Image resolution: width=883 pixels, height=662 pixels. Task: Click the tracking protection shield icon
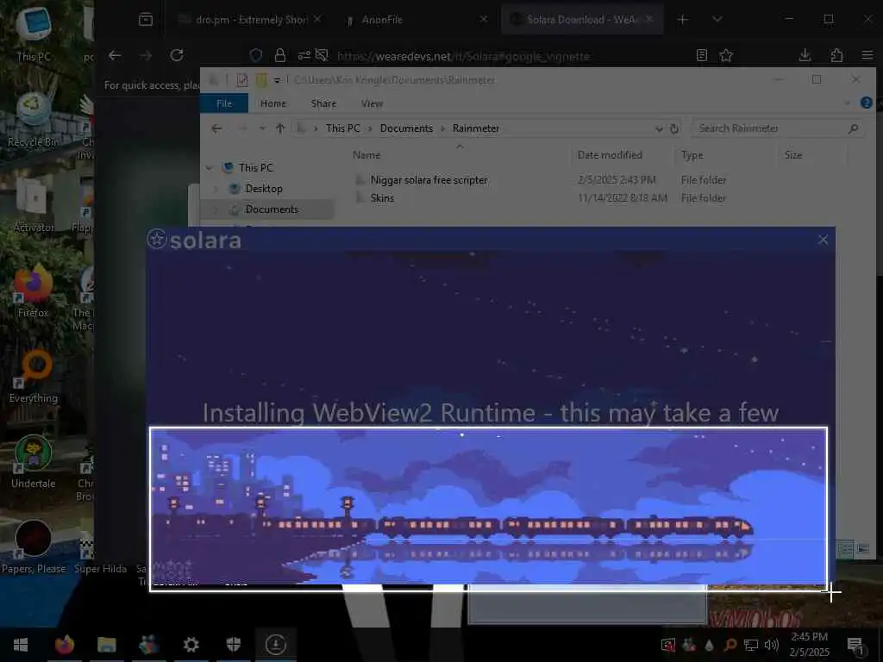pyautogui.click(x=255, y=55)
